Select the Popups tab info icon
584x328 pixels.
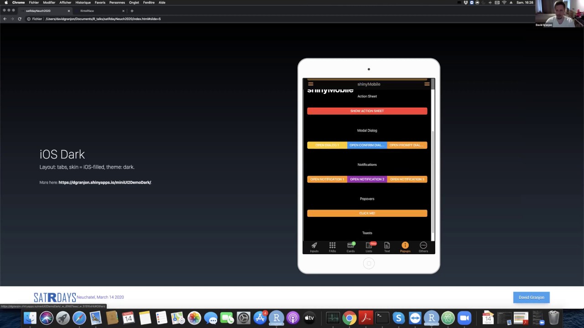point(405,245)
